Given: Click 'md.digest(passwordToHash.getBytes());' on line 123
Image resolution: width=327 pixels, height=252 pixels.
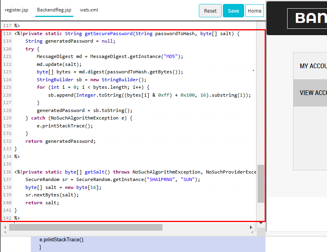Looking at the screenshot, I should coord(131,72).
